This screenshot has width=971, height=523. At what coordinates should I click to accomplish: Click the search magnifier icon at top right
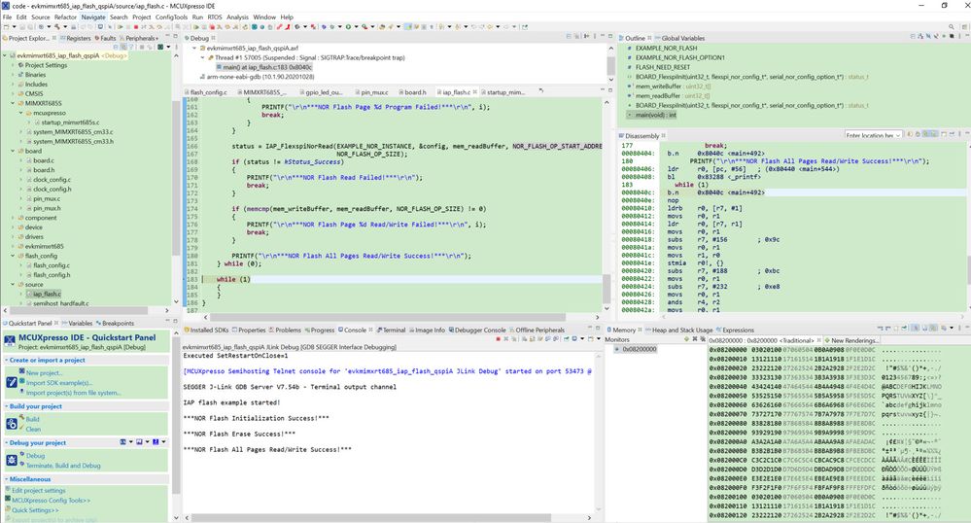coord(952,27)
